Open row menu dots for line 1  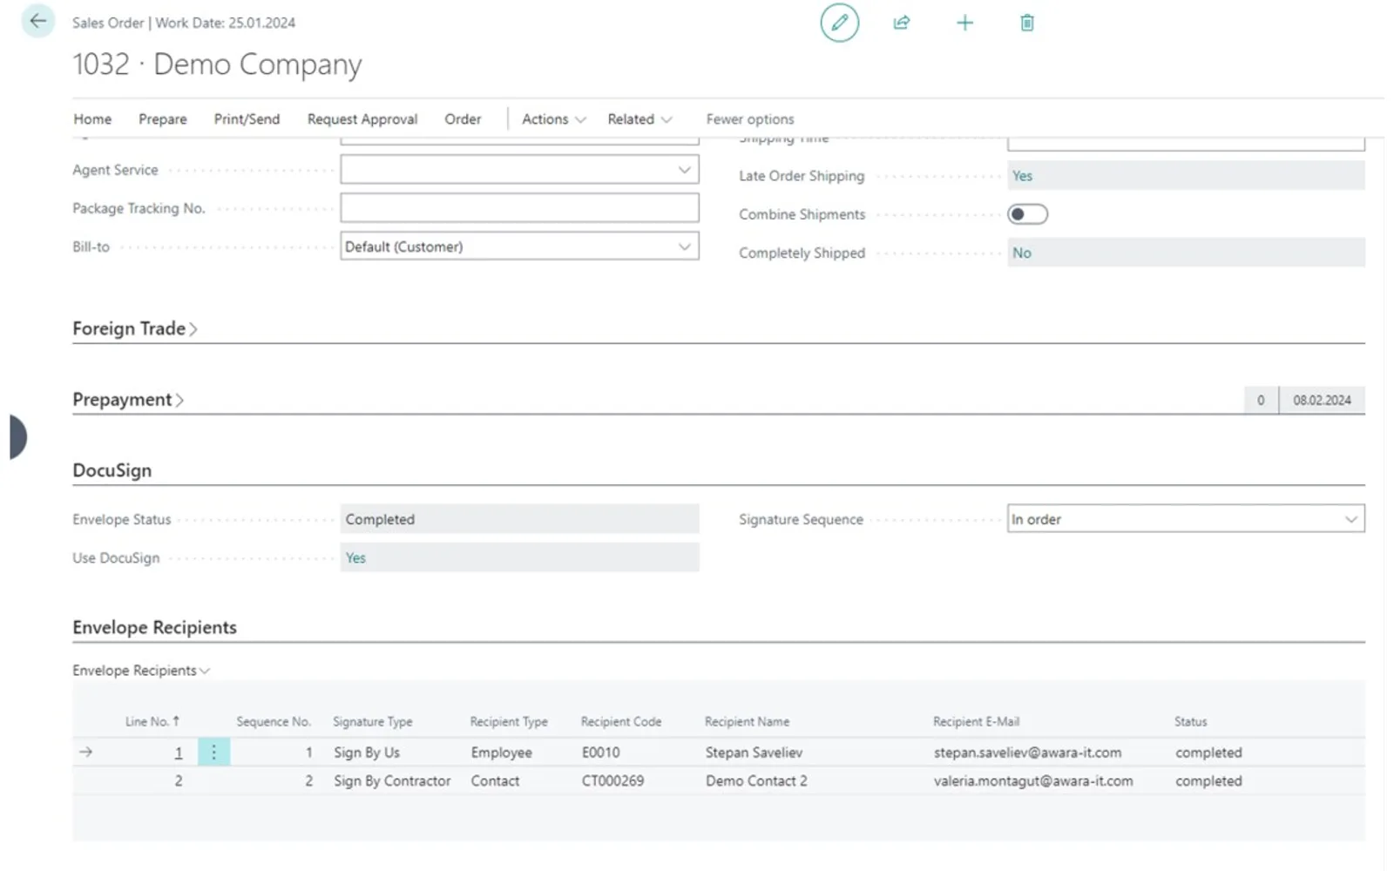213,752
